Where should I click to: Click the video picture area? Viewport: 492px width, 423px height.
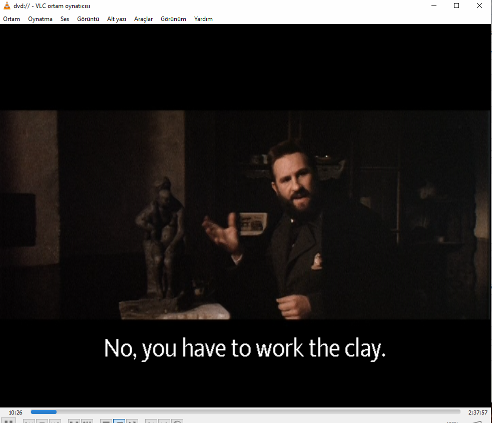(x=245, y=215)
